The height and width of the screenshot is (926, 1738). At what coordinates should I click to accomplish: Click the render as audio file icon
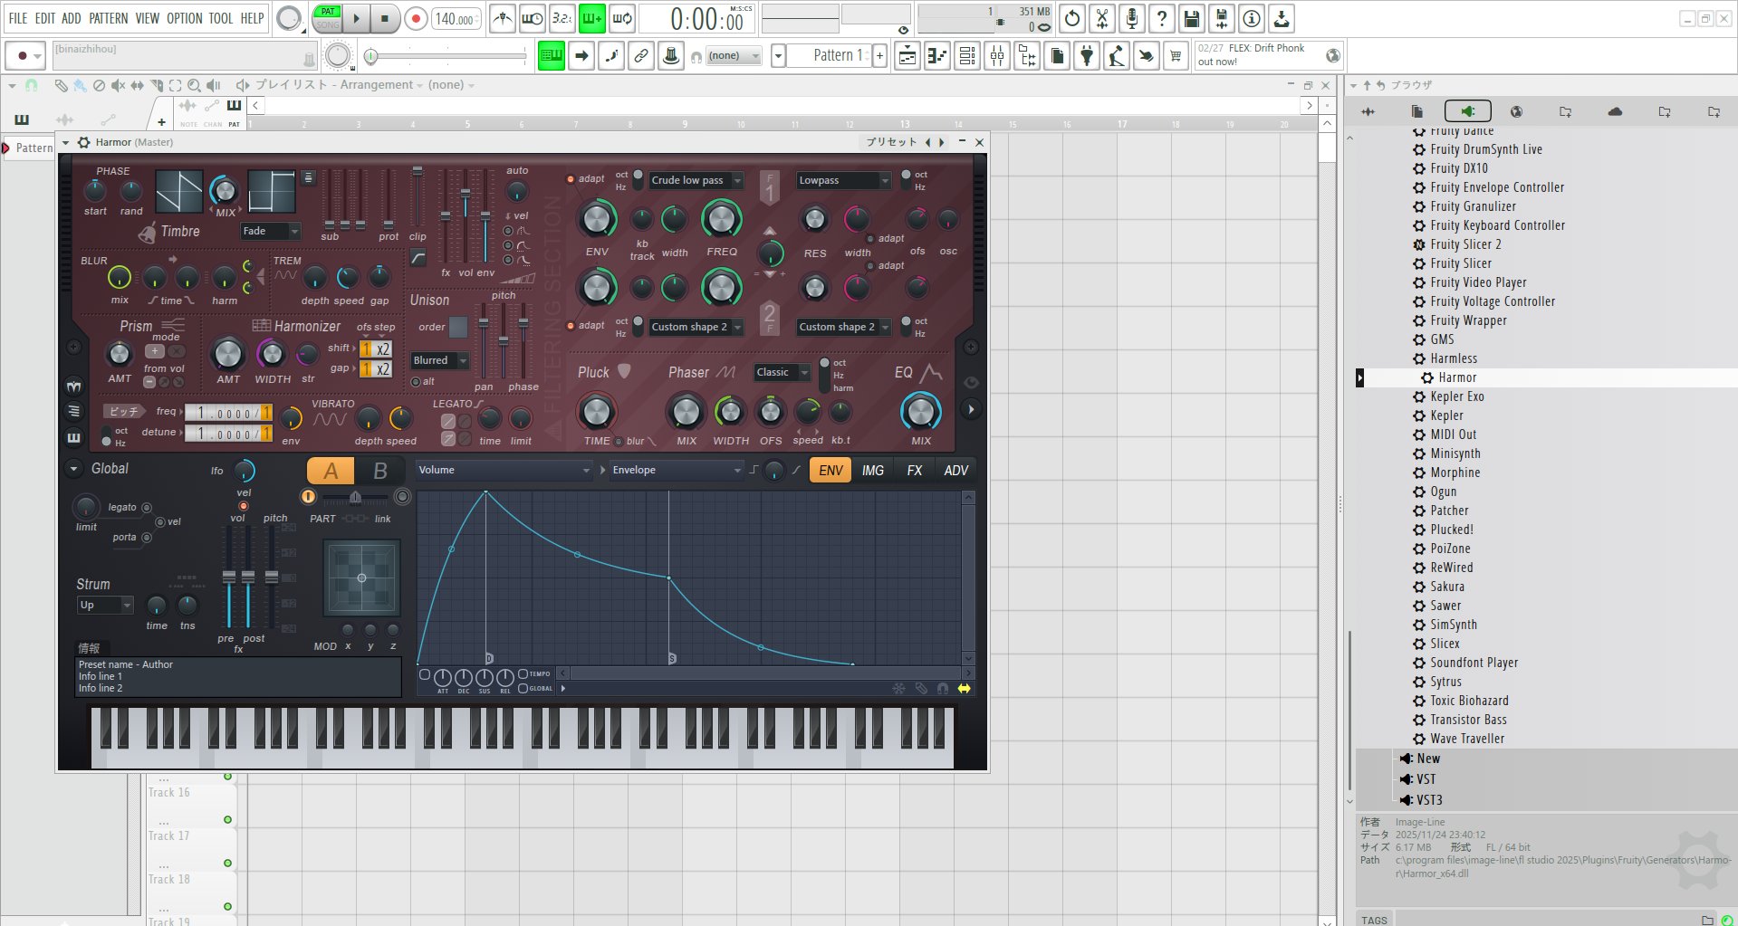click(x=1222, y=18)
